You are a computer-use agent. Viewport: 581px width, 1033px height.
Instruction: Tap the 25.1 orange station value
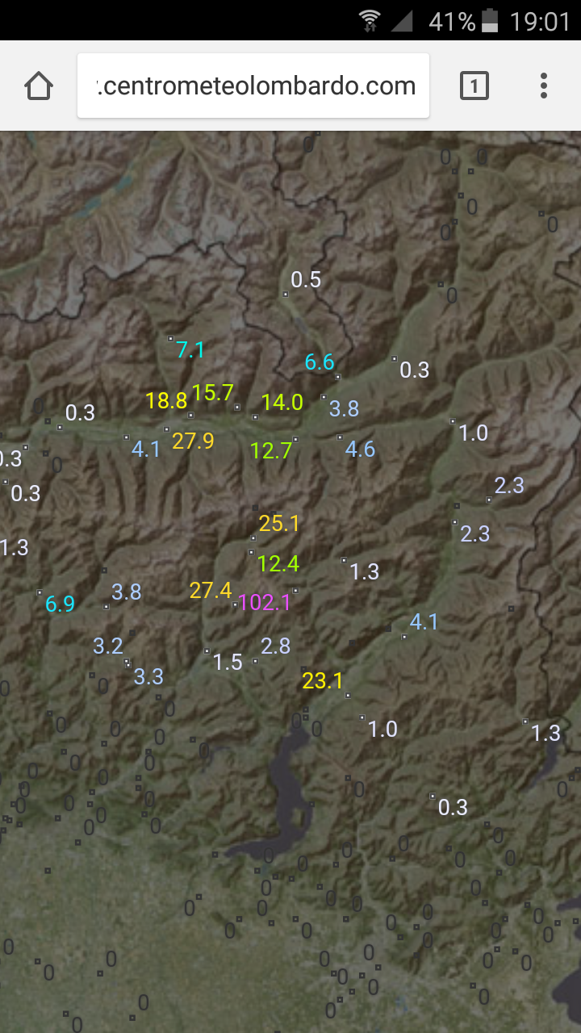coord(279,524)
